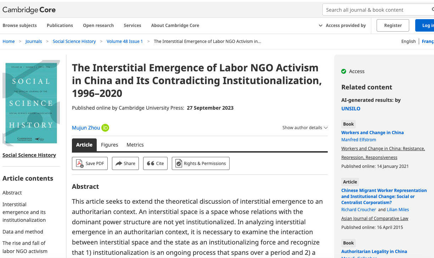This screenshot has height=258, width=434.
Task: Click the Cambridge Core logo
Action: tap(29, 10)
